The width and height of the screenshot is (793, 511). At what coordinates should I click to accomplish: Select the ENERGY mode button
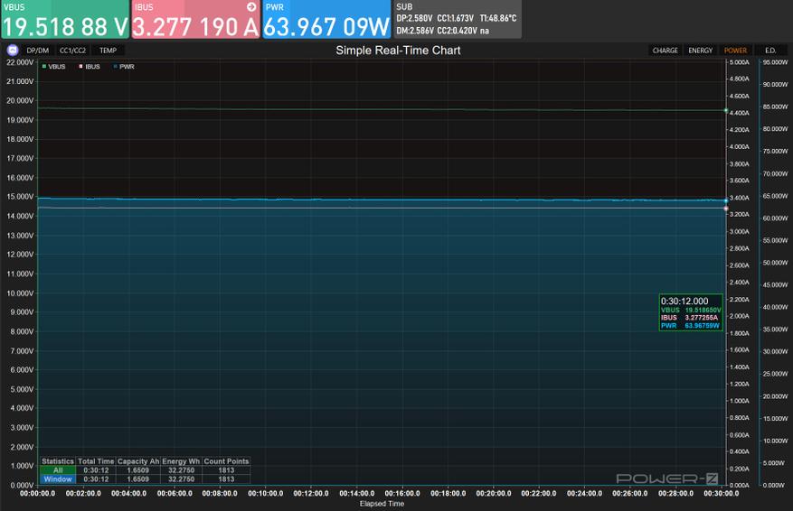click(x=701, y=51)
